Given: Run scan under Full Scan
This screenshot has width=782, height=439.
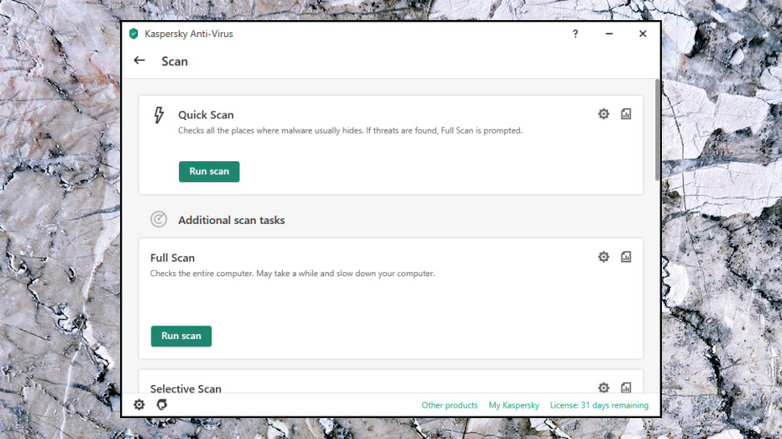Looking at the screenshot, I should point(181,337).
